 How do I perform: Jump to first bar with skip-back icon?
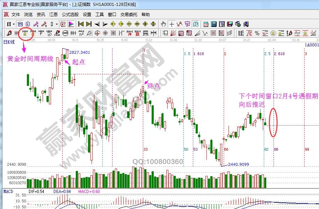(81, 24)
